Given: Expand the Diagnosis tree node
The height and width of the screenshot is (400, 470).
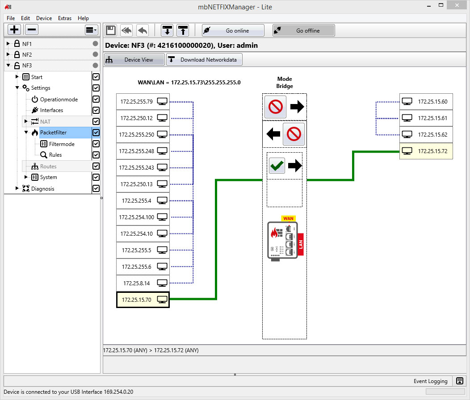Looking at the screenshot, I should pyautogui.click(x=17, y=188).
